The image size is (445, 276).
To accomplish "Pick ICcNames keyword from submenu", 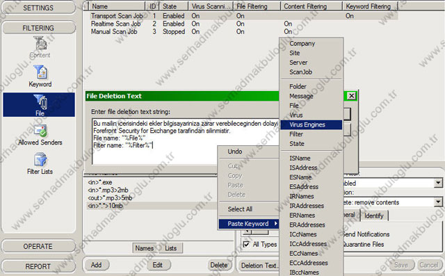I will [x=311, y=234].
